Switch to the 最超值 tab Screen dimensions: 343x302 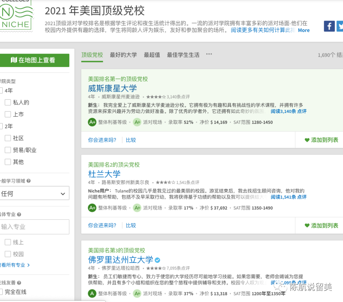click(x=152, y=55)
